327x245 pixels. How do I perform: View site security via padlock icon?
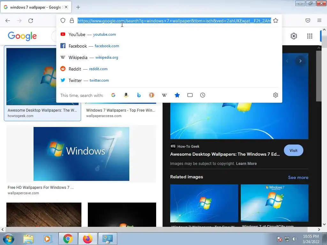[x=72, y=20]
